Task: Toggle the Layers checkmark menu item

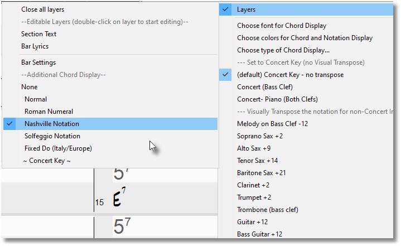Action: 246,9
